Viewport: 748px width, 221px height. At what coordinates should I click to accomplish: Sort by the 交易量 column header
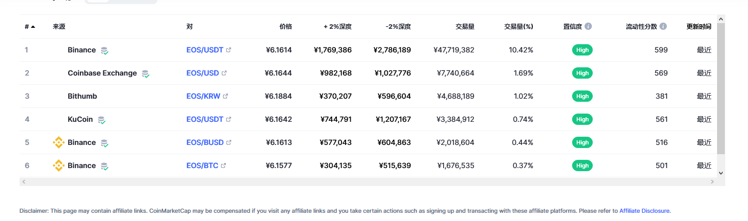pos(465,26)
